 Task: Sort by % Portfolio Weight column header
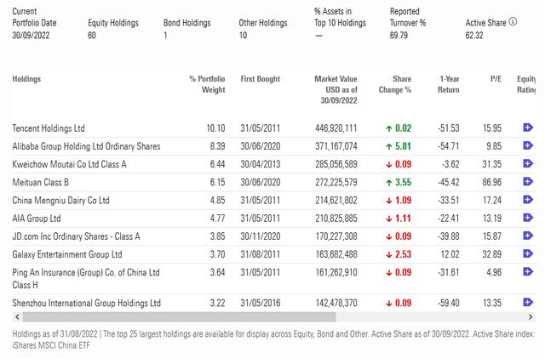click(207, 84)
